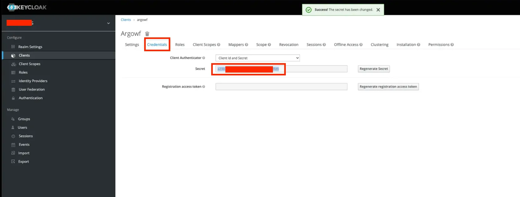520x197 pixels.
Task: Click the Clients cube icon in sidebar
Action: click(x=13, y=56)
